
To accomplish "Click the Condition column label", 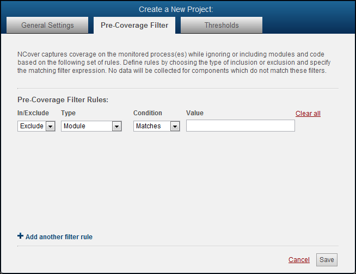I will click(148, 113).
